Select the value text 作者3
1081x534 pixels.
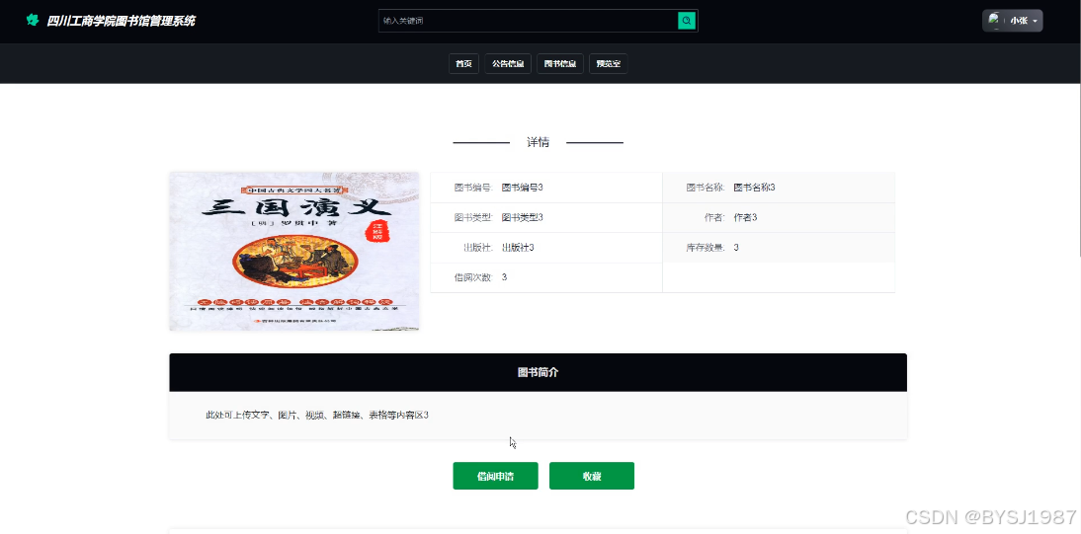[745, 217]
